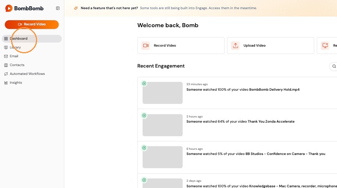Click the 'Welcome back, Bomb' heading
The height and width of the screenshot is (188, 337).
[x=168, y=25]
